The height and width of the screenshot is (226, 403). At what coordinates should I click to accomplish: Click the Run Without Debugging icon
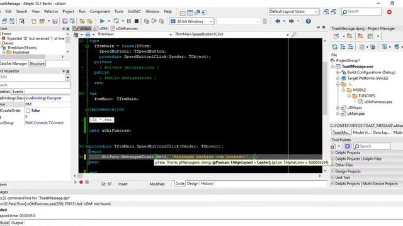(116, 21)
